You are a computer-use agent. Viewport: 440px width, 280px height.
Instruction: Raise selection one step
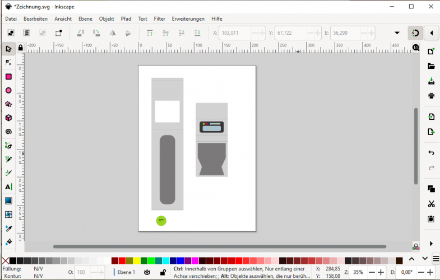coord(166,33)
